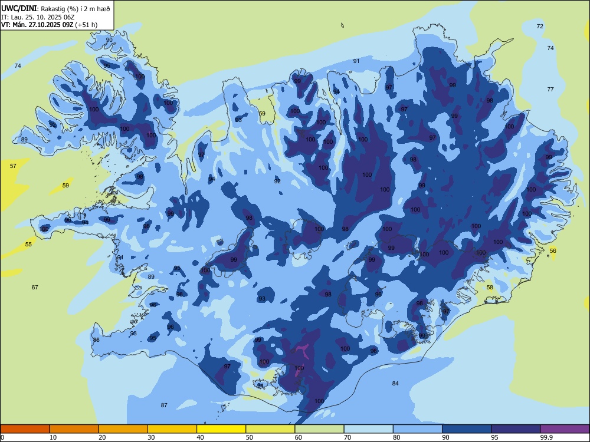Click the humidity value '84' on the map
Viewport: 590px width, 442px height.
[395, 384]
